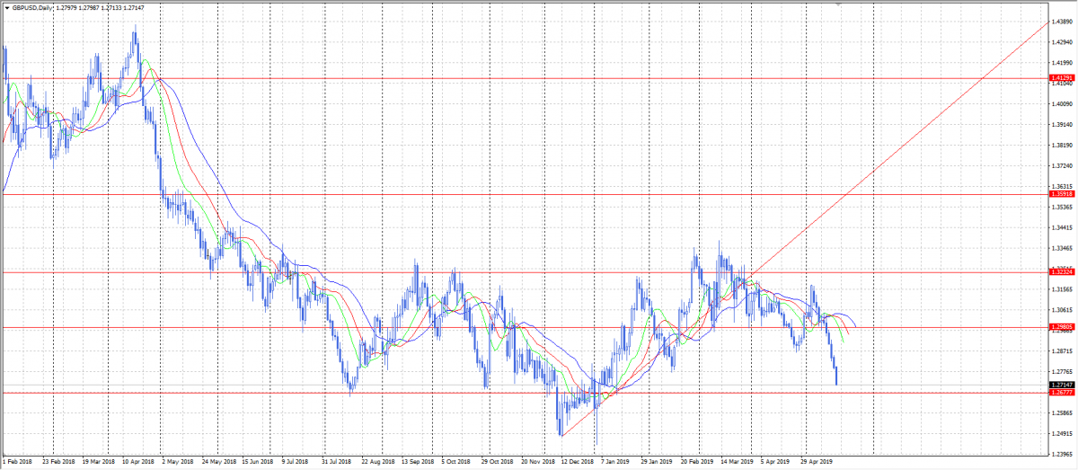Click the 7 Jan 2019 date label
Viewport: 1078px width, 470px height.
click(x=615, y=463)
